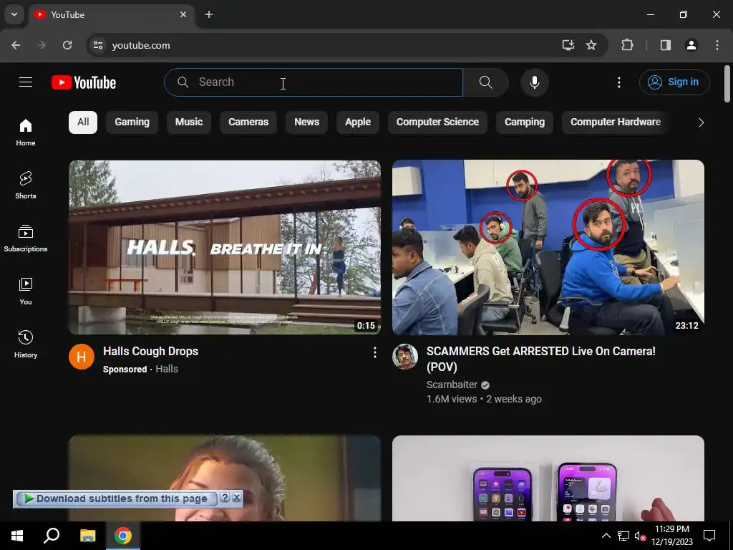Select the Computer Hardware chip

point(615,122)
